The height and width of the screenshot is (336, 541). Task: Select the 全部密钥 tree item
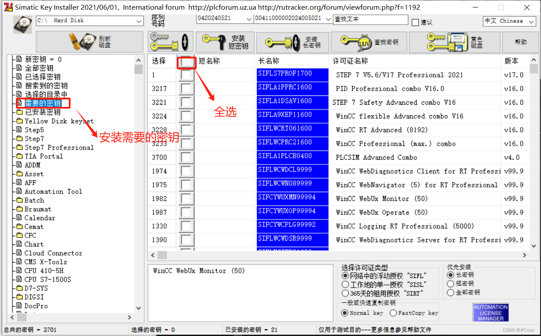(39, 68)
